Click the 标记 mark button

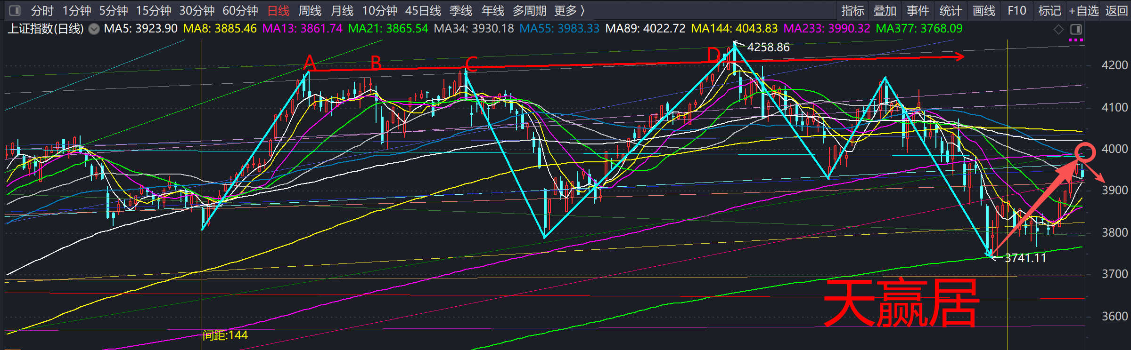click(1050, 10)
